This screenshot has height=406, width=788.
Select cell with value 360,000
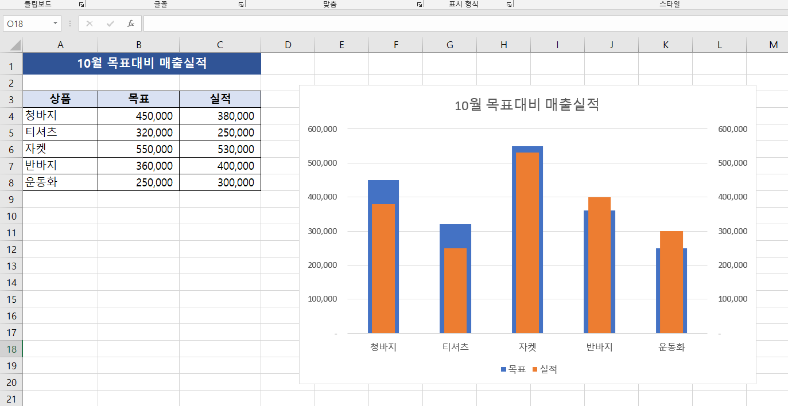click(138, 166)
